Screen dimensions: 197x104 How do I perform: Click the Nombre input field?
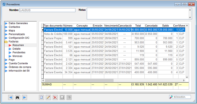tap(47, 10)
